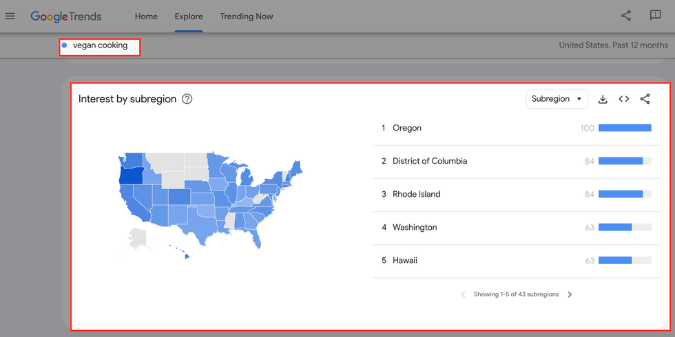Click the embed code icon
The image size is (675, 337).
pyautogui.click(x=624, y=99)
